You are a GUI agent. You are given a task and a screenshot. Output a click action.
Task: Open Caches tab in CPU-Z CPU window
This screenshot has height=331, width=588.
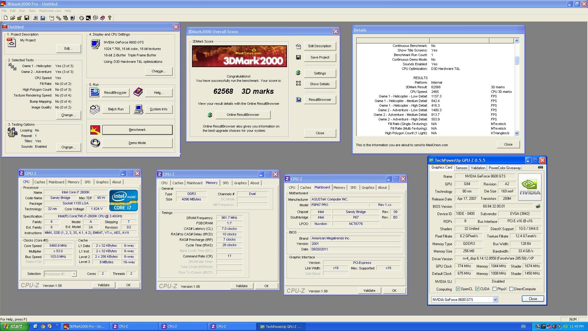pyautogui.click(x=40, y=182)
